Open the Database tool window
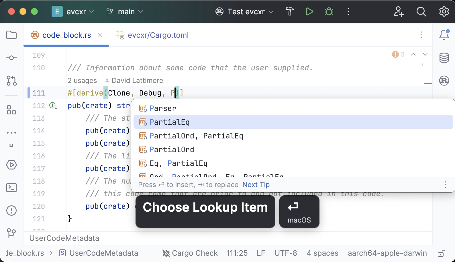This screenshot has height=262, width=455. 444,58
